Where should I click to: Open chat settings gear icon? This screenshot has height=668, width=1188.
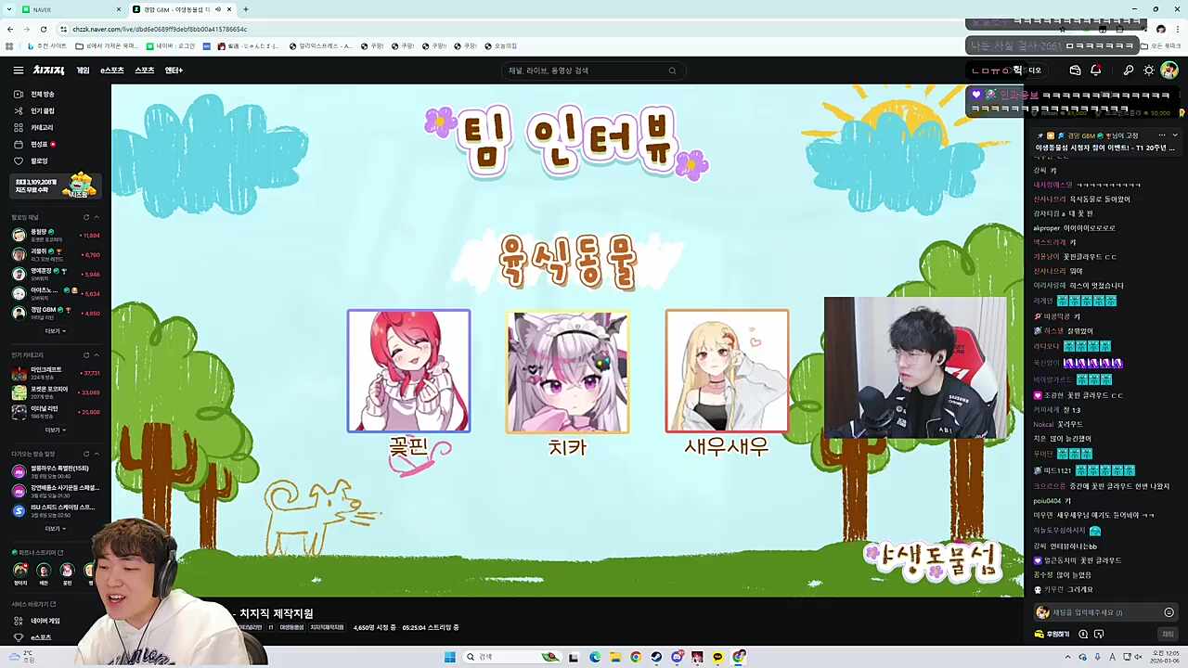(x=1083, y=634)
